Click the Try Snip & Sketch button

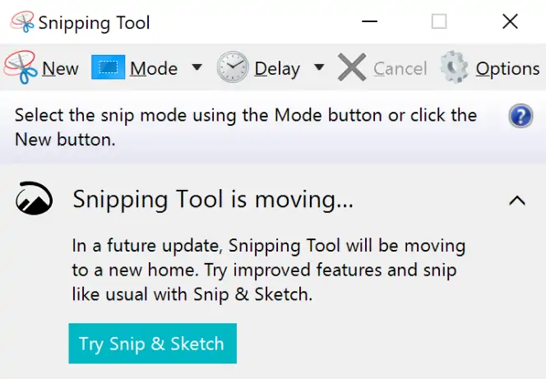point(152,344)
